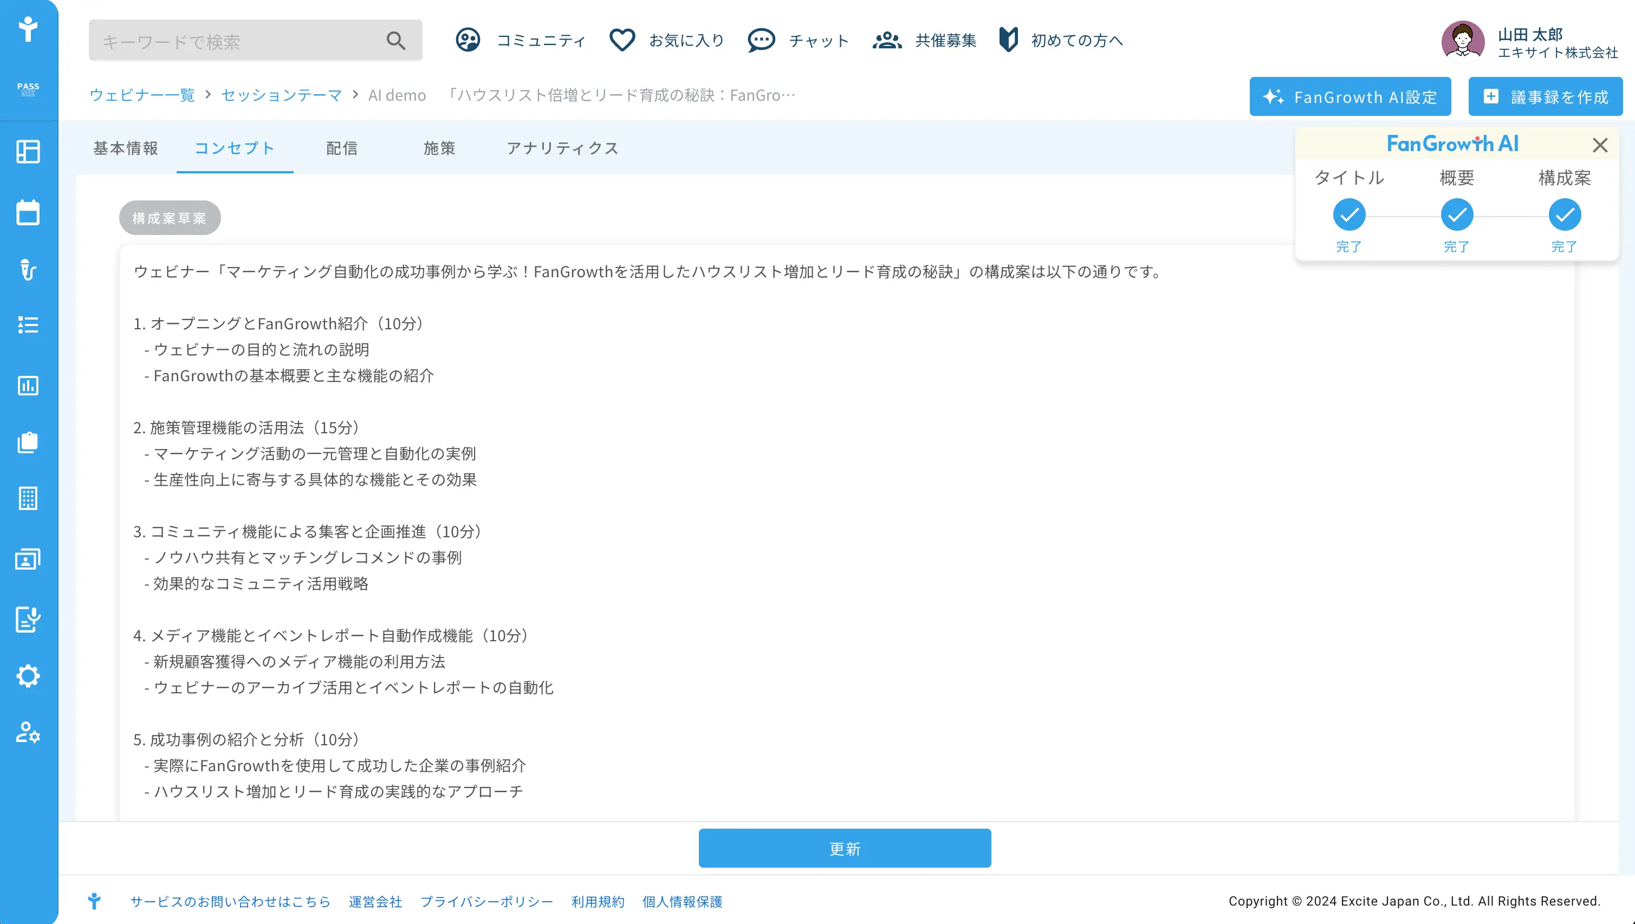Click the 山田 太郎 user name
The width and height of the screenshot is (1635, 924).
[1530, 34]
